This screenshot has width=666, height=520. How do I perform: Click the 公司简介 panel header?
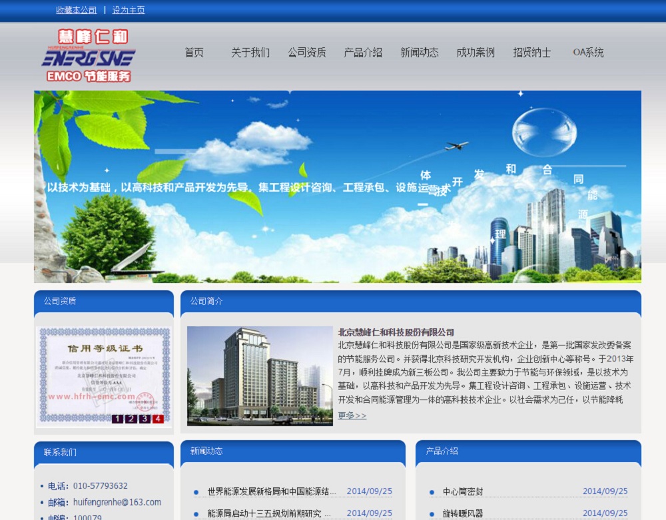tap(411, 302)
